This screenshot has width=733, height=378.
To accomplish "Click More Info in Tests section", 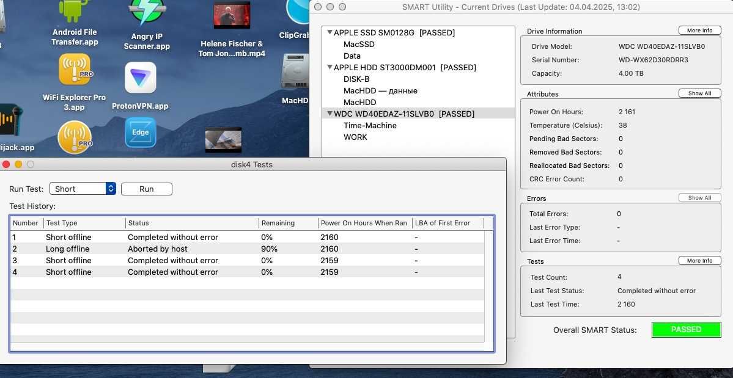I will (699, 261).
